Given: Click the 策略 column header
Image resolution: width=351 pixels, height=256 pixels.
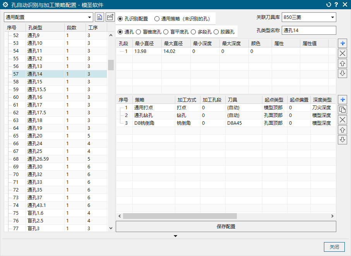Looking at the screenshot, I should pyautogui.click(x=154, y=100).
